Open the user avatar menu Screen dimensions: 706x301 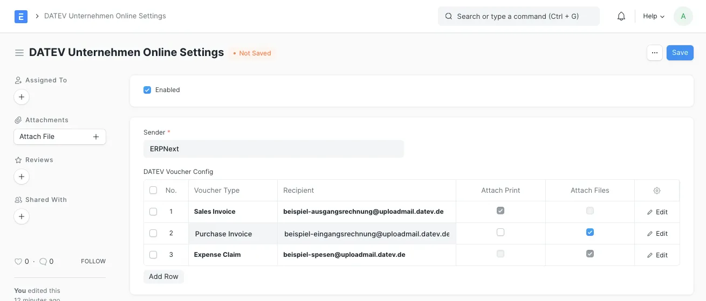(x=683, y=16)
